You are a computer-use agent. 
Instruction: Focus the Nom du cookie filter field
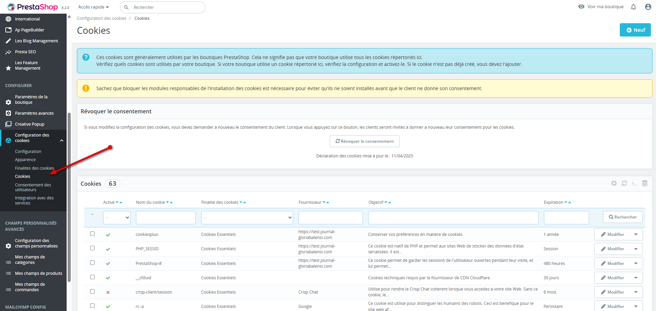[166, 217]
